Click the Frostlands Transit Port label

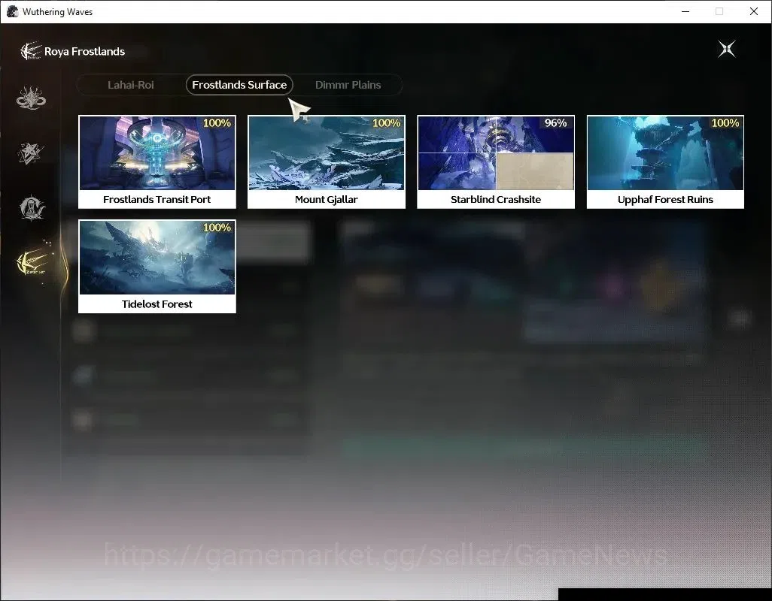[157, 200]
